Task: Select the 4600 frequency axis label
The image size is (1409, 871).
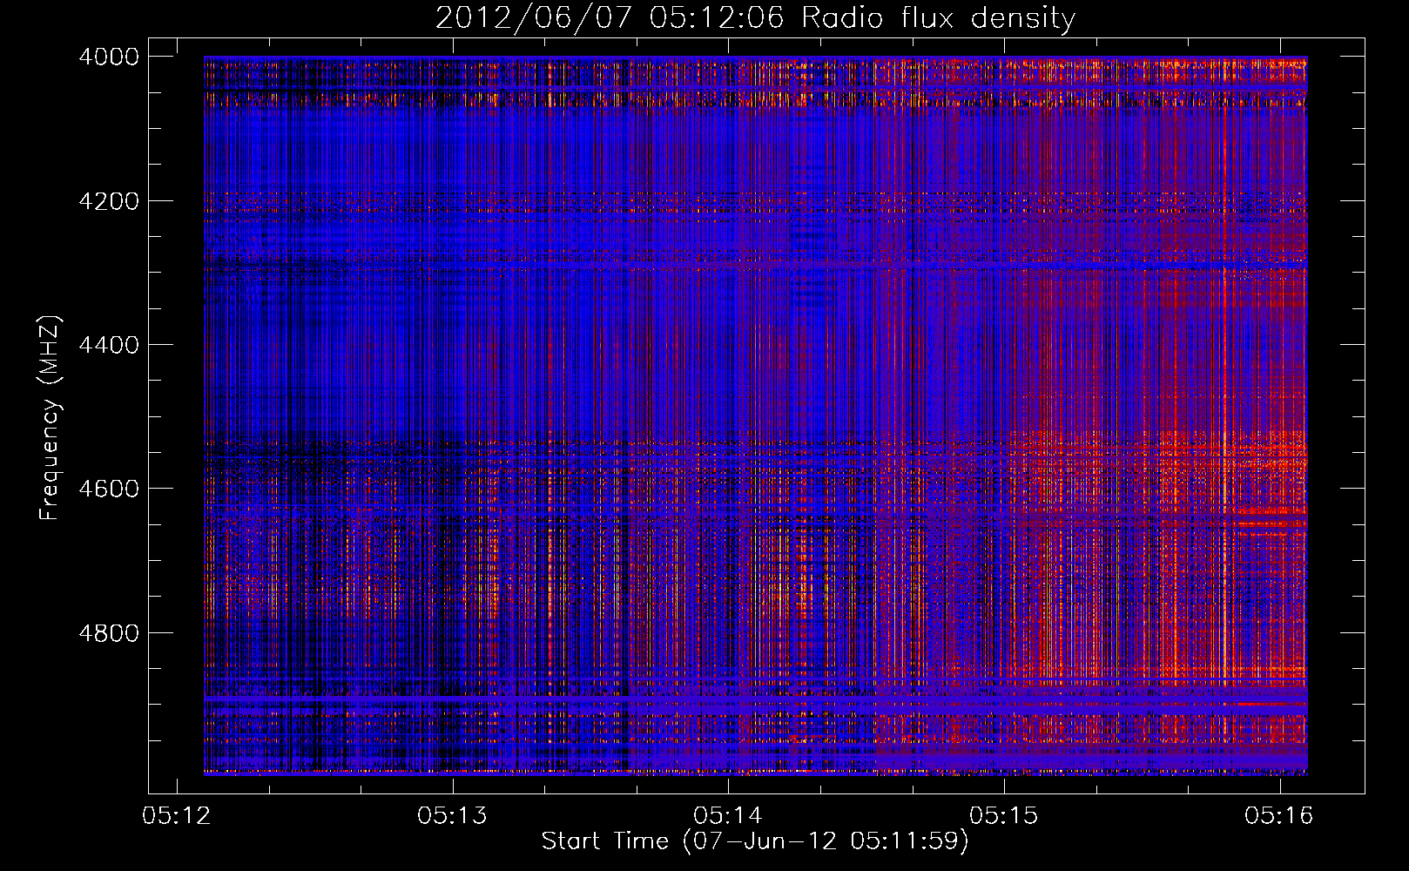Action: [109, 489]
